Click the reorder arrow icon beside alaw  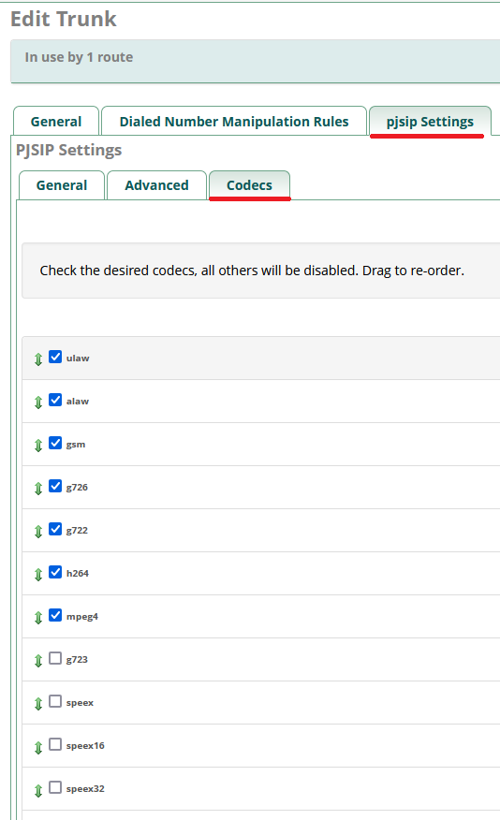point(38,403)
